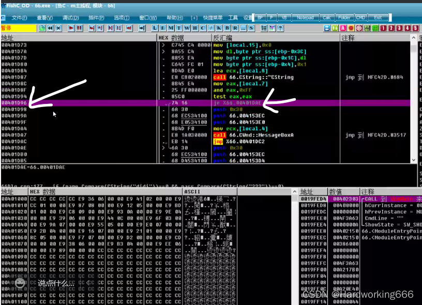This screenshot has height=305, width=422.
Task: Click the question mark help icon
Action: (x=280, y=28)
